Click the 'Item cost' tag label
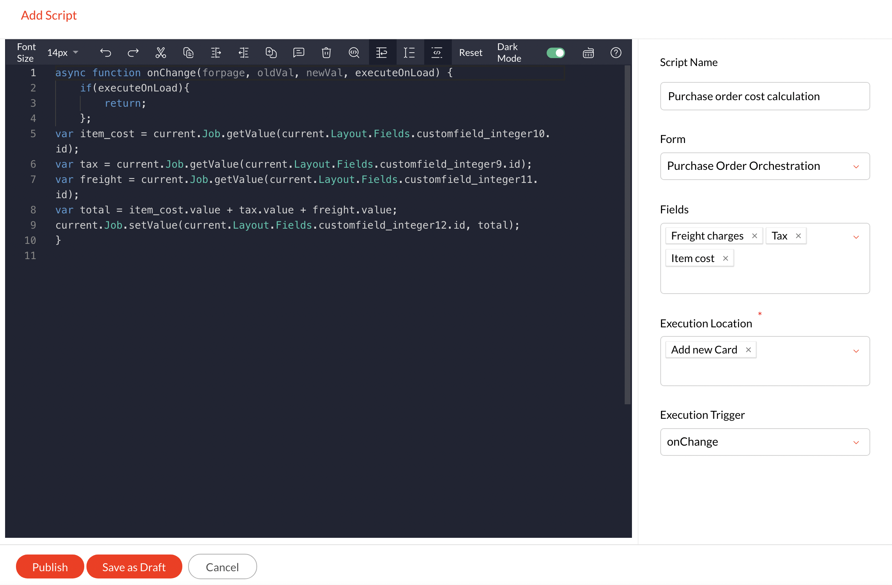Image resolution: width=892 pixels, height=585 pixels. tap(693, 258)
